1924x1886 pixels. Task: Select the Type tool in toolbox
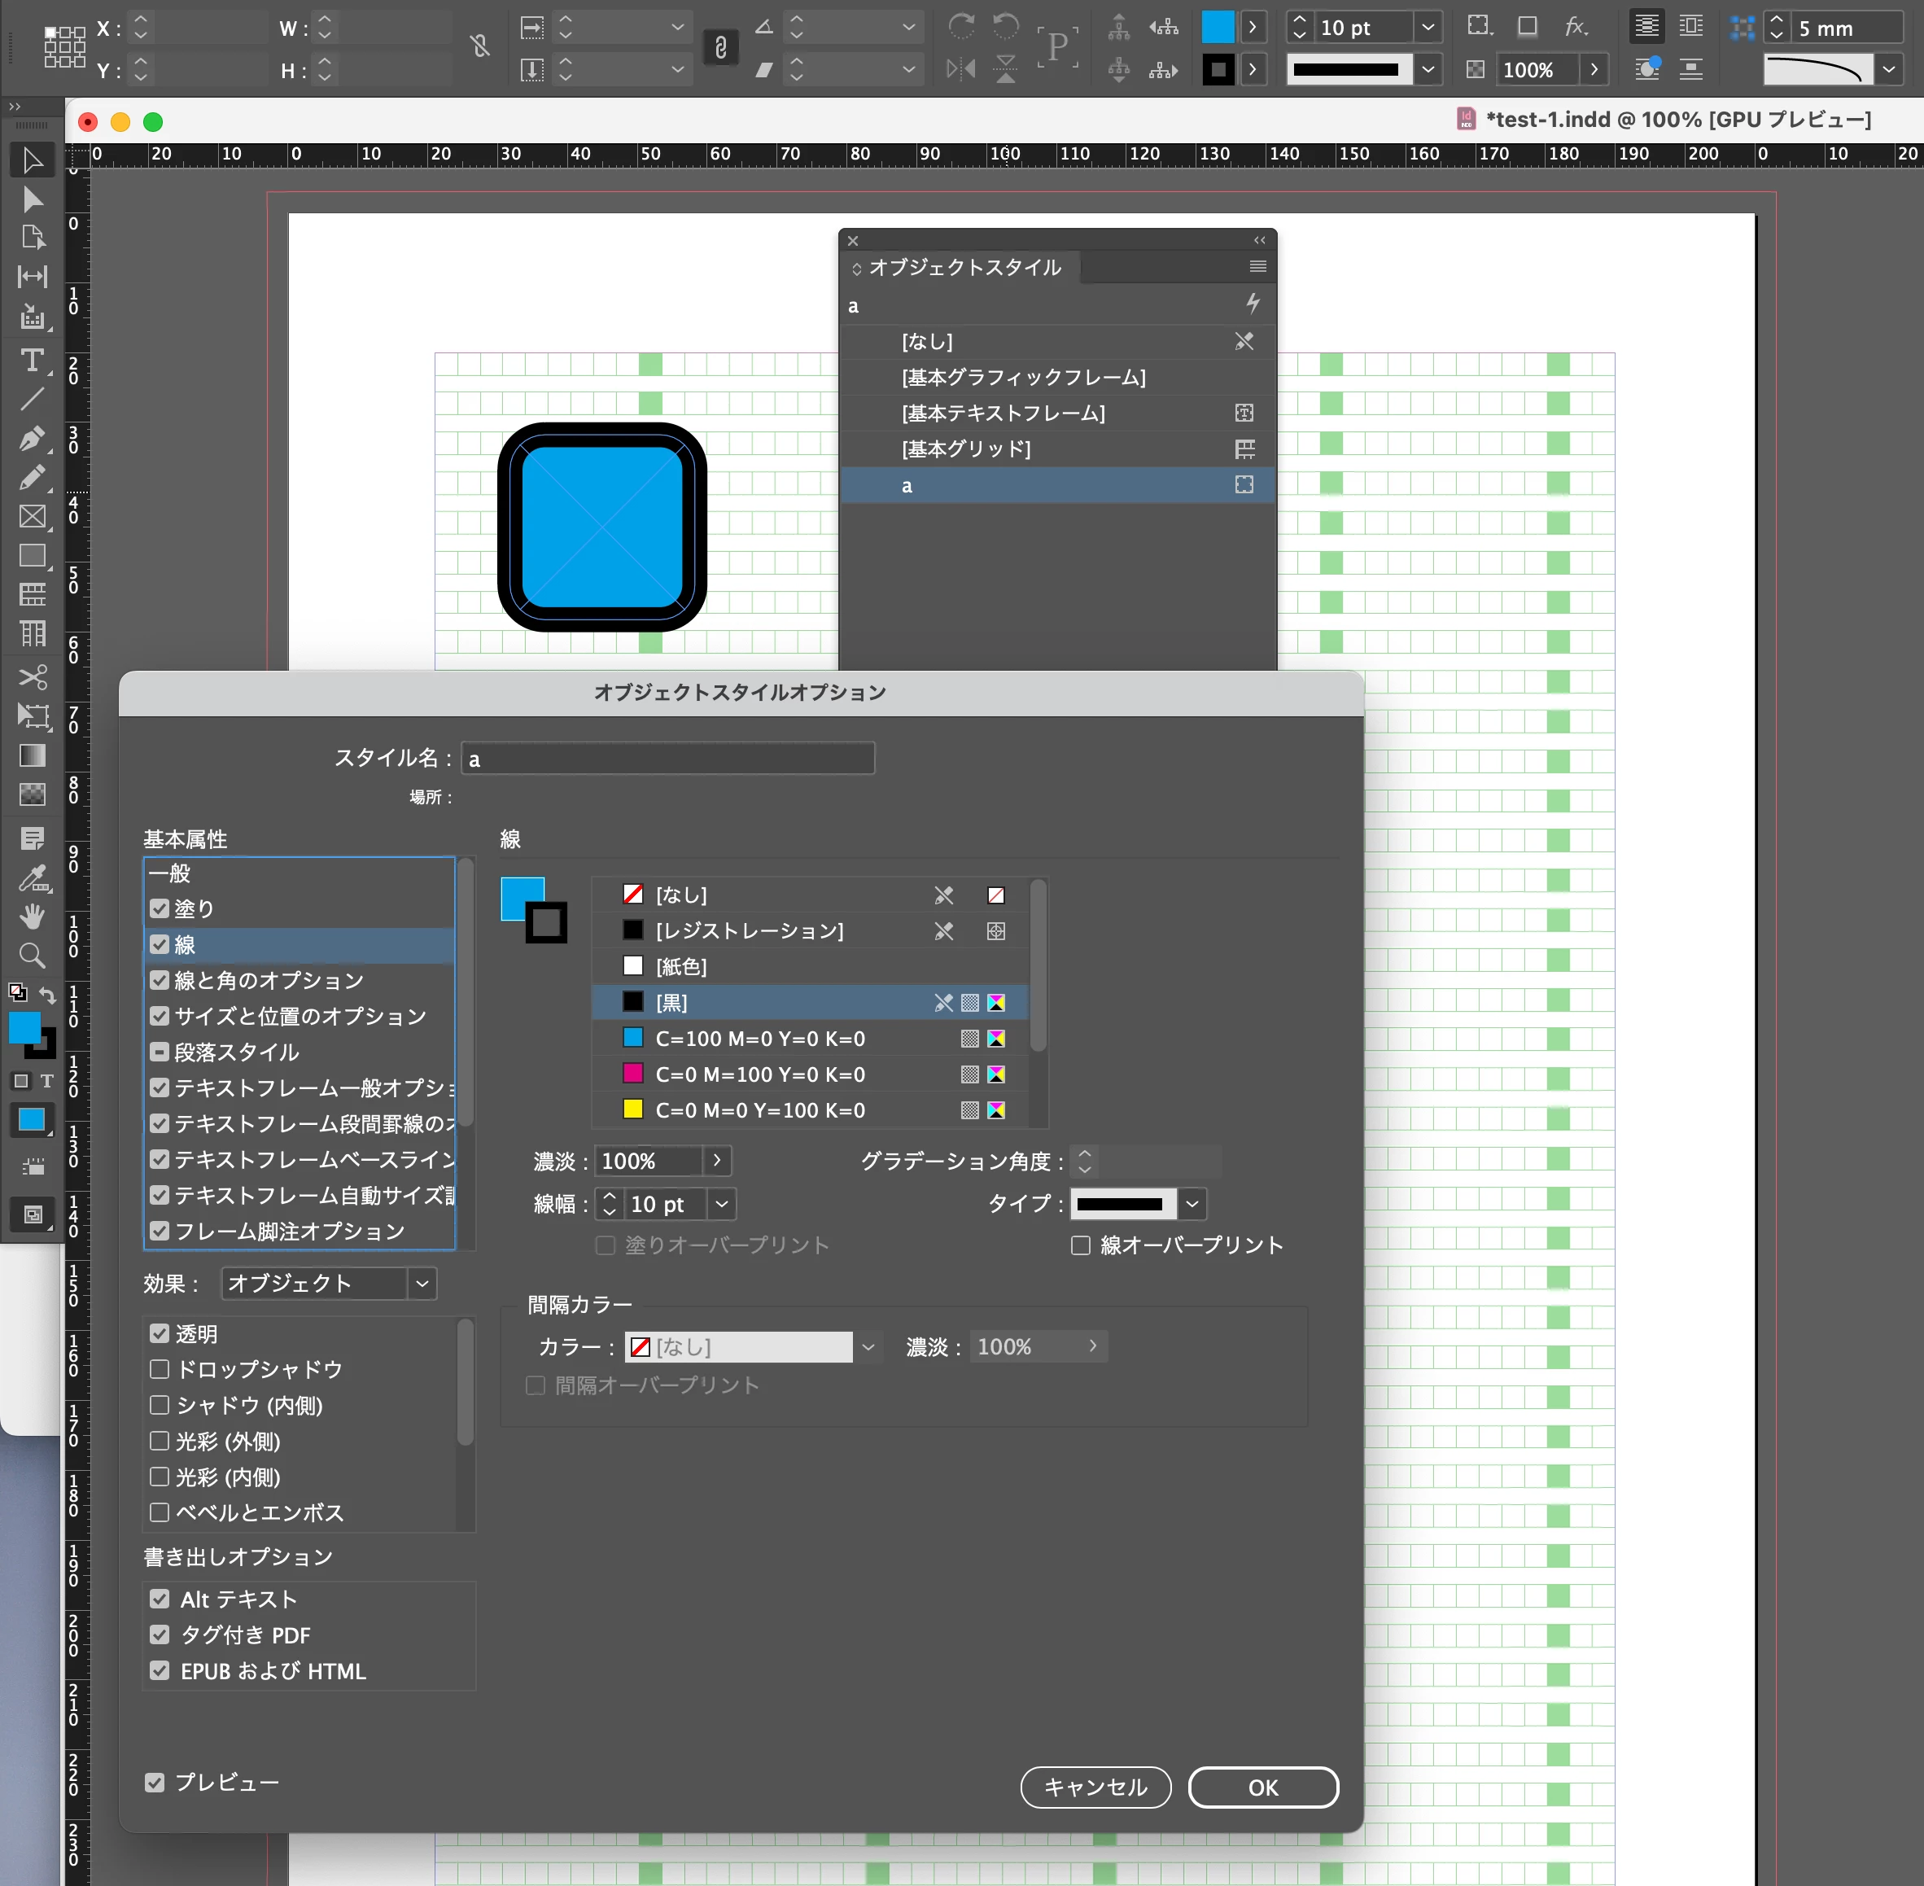(x=32, y=360)
